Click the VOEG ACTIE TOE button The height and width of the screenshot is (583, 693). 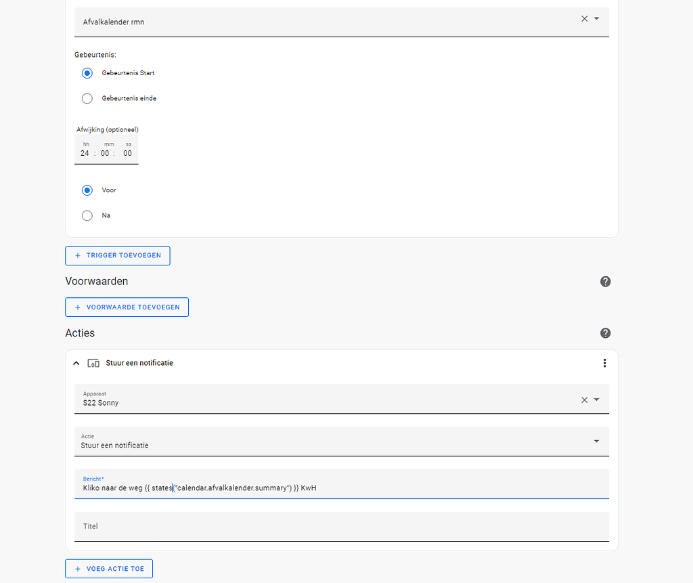(108, 568)
